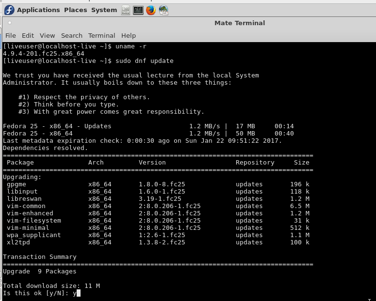Click the Mate Terminal title bar
The height and width of the screenshot is (301, 376).
click(x=240, y=23)
